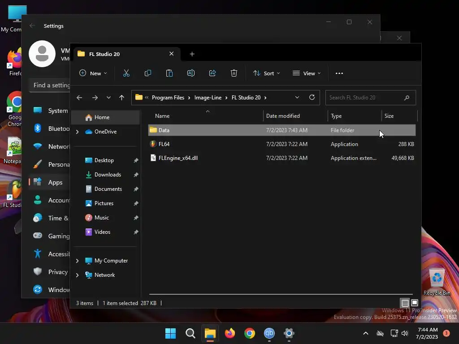Select the FLEngine_x64.dll file
Image resolution: width=459 pixels, height=344 pixels.
[x=282, y=158]
